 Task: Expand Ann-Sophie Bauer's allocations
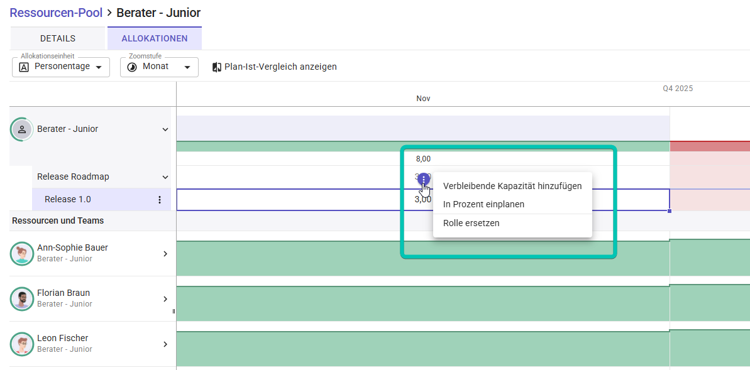tap(165, 254)
